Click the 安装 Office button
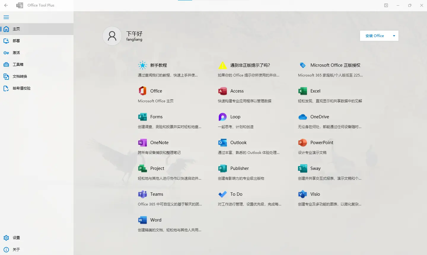Image resolution: width=427 pixels, height=255 pixels. 375,36
